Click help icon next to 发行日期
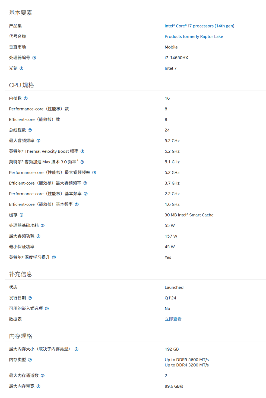Viewport: 266px width, 398px height. pyautogui.click(x=30, y=298)
